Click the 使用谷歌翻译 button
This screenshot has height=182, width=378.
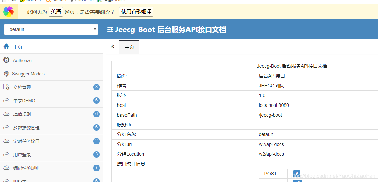136,12
